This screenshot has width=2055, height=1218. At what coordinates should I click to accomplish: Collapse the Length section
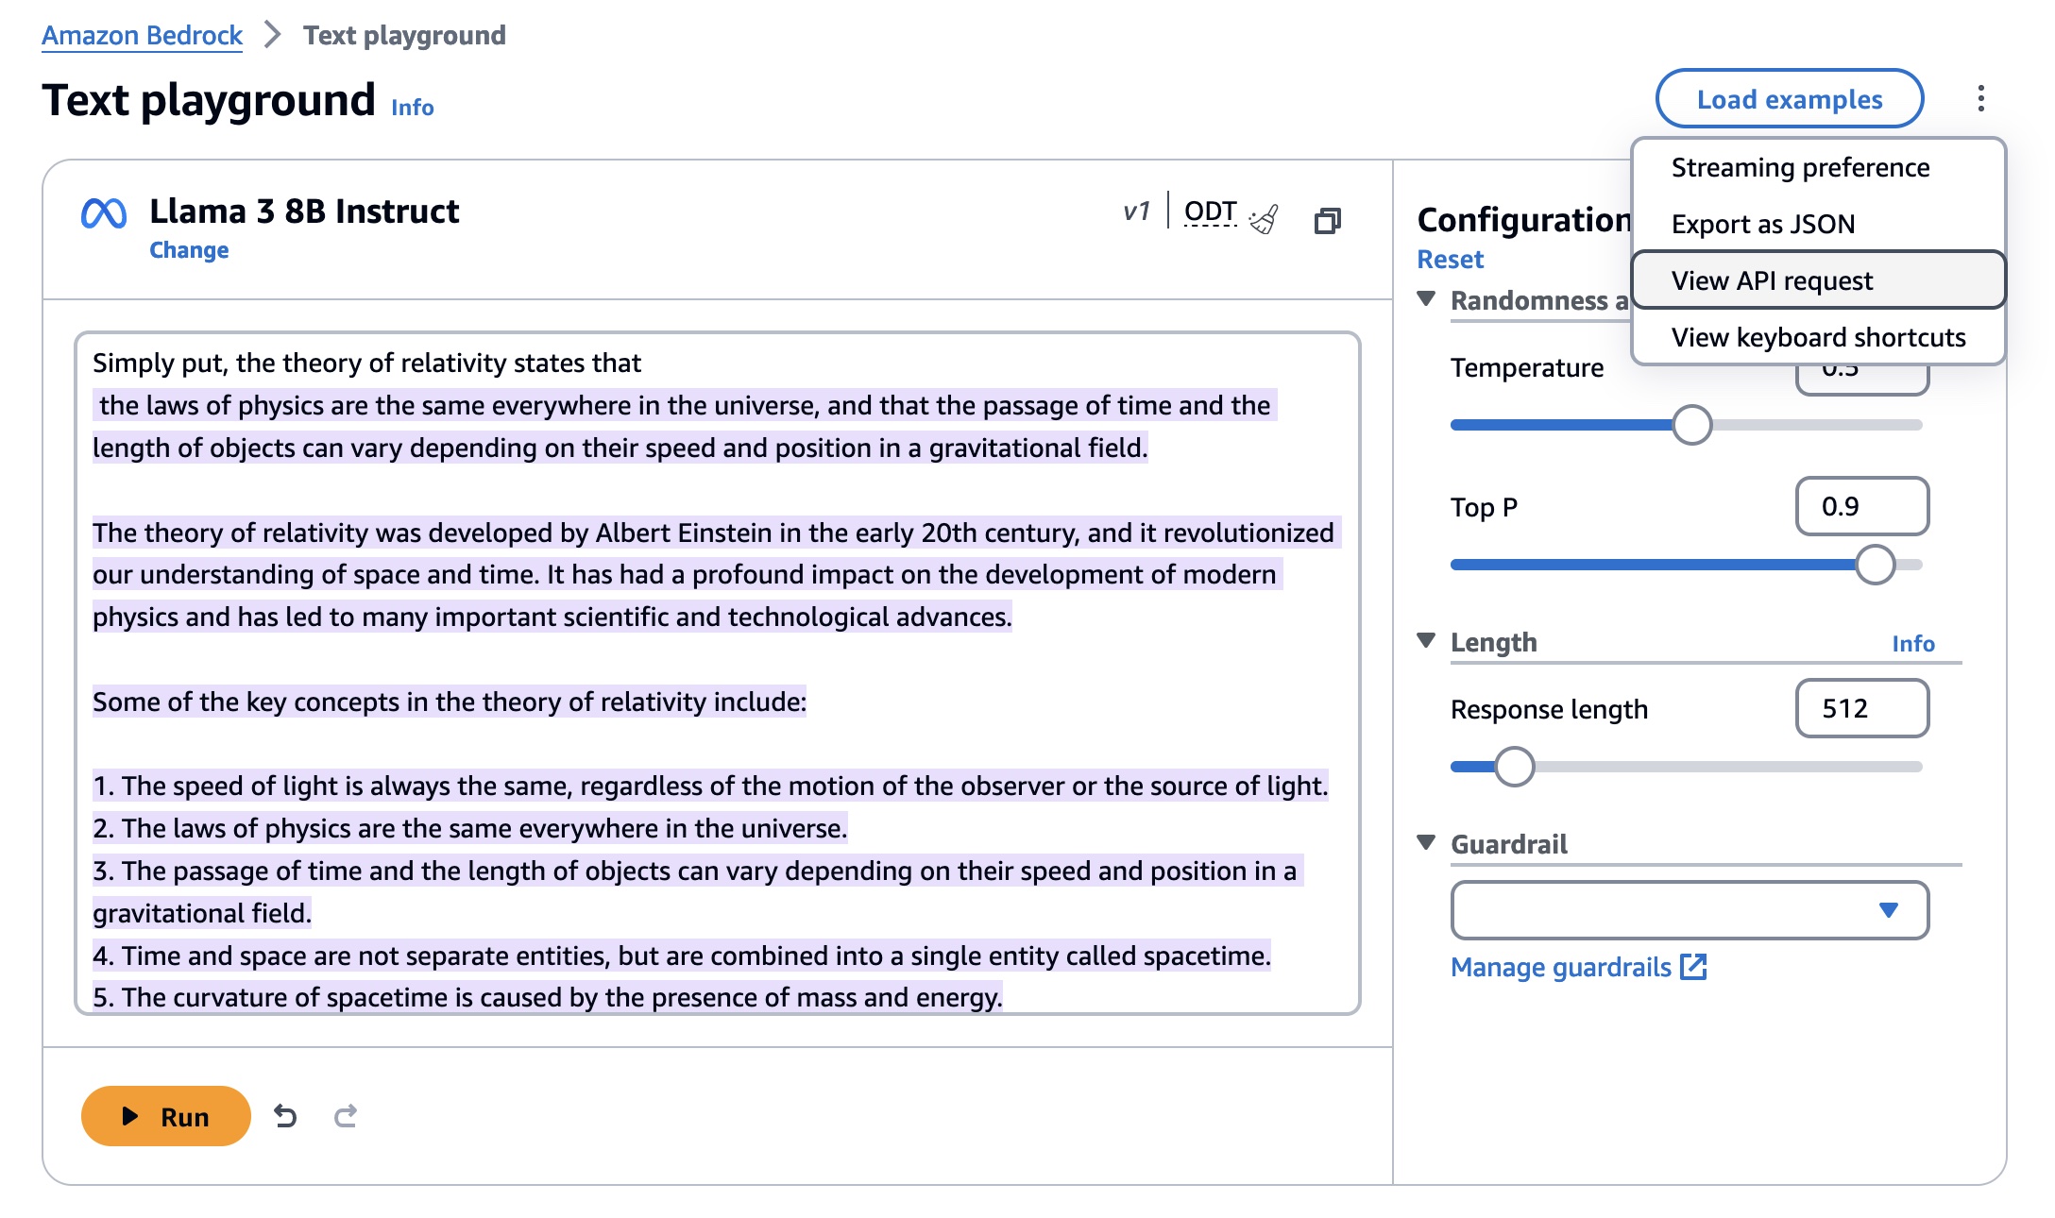click(x=1426, y=641)
